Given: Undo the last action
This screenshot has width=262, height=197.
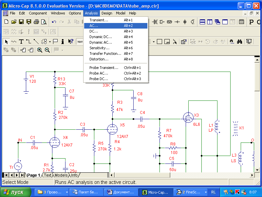Looking at the screenshot, I should pyautogui.click(x=54, y=22).
